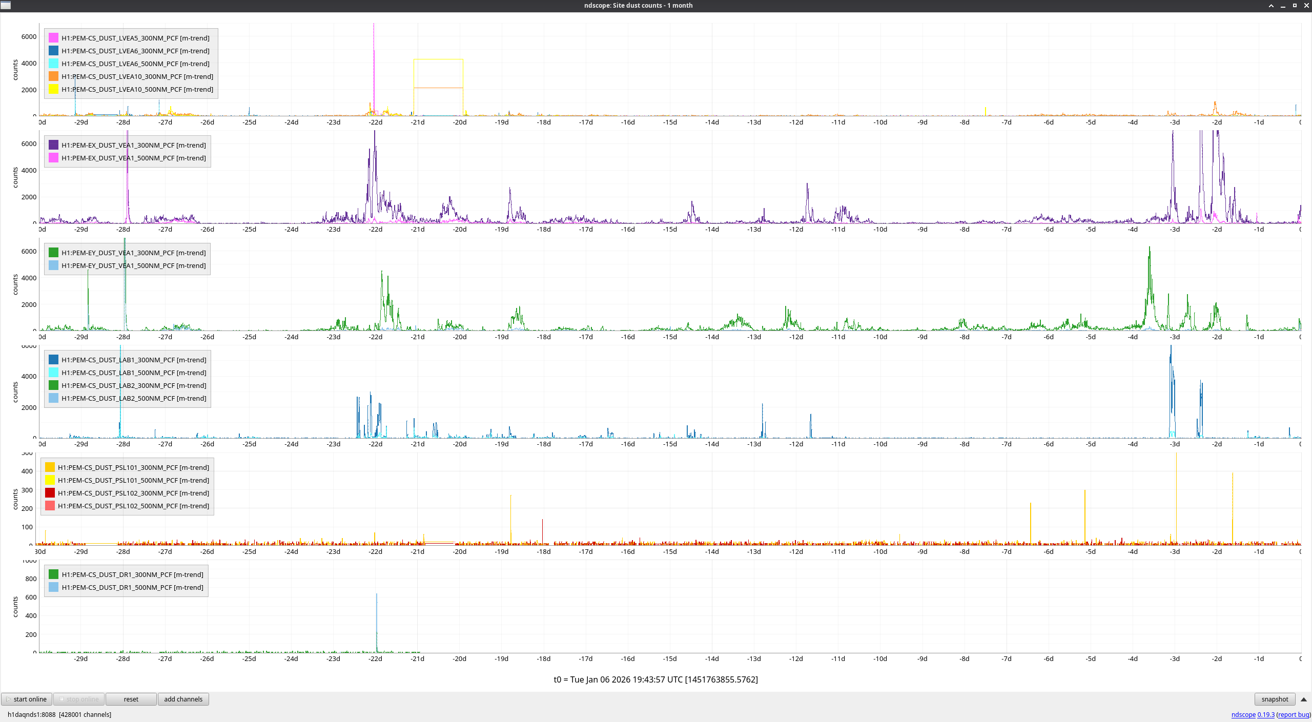Click the window menu icon in title bar
This screenshot has height=722, width=1312.
tap(6, 5)
